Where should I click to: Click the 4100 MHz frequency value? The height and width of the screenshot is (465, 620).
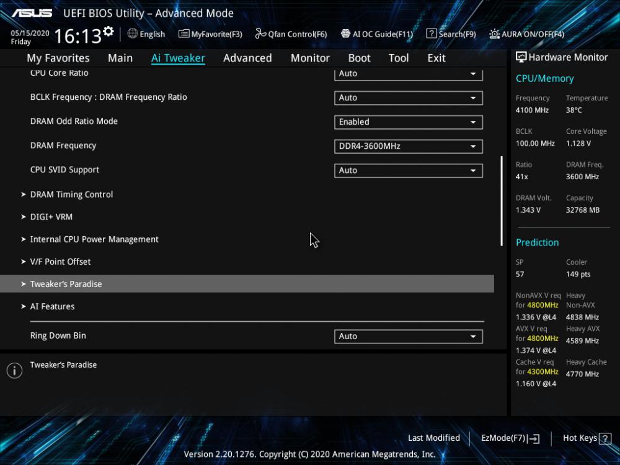532,110
